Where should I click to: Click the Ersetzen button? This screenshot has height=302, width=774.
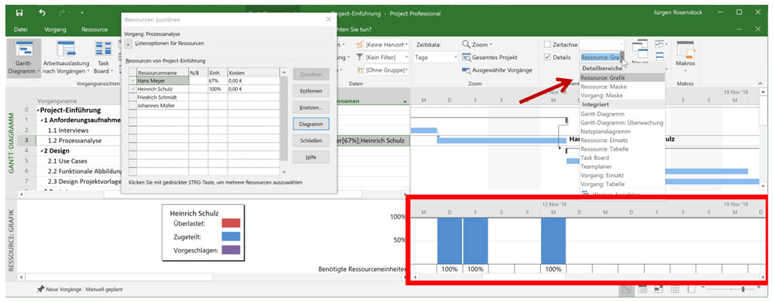click(x=311, y=107)
